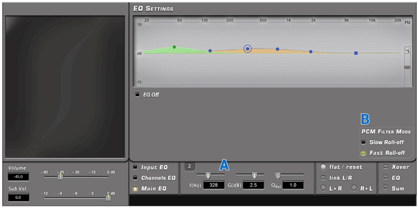Switch to Input EQ

point(136,168)
